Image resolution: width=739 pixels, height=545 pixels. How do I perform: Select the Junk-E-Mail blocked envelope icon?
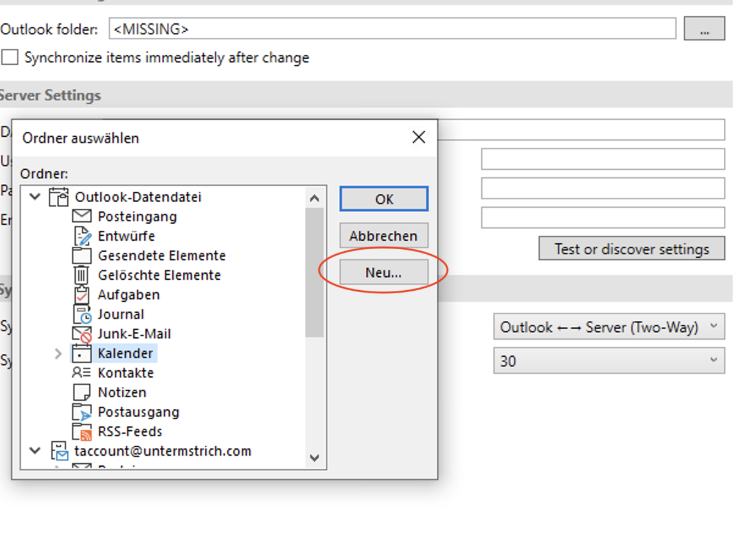(82, 334)
